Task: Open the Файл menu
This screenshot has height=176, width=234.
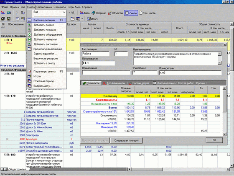Action: 5,7
